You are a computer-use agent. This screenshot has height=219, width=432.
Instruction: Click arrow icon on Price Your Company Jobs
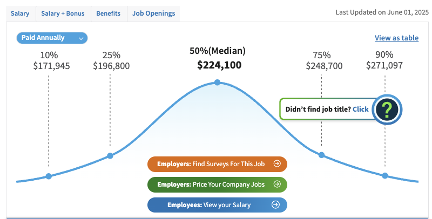pos(277,184)
